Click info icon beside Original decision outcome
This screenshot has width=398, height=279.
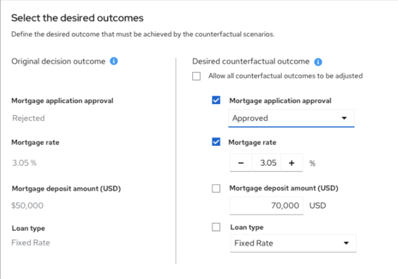point(114,62)
